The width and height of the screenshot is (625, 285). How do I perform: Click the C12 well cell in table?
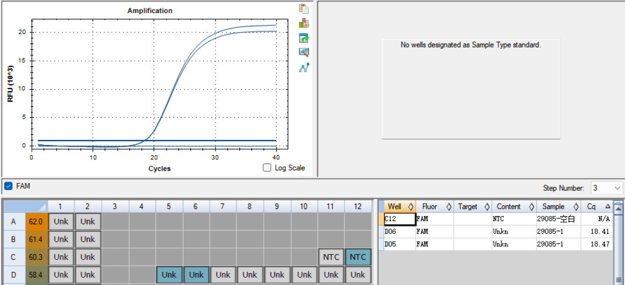399,219
